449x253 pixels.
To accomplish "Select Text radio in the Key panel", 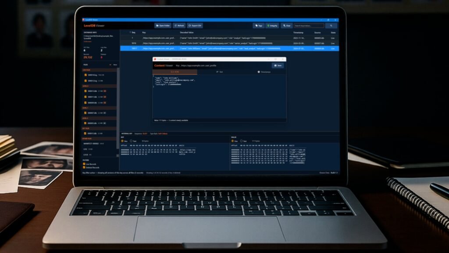I will point(131,141).
